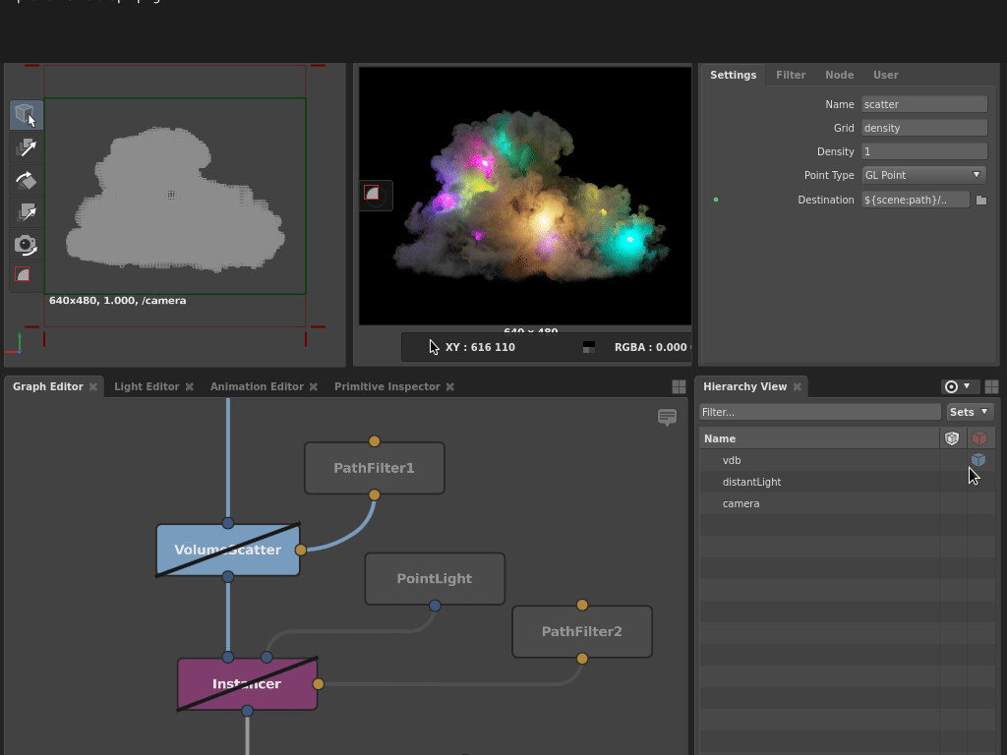Image resolution: width=1007 pixels, height=755 pixels.
Task: Click the Name column header in Hierarchy View
Action: pyautogui.click(x=819, y=438)
